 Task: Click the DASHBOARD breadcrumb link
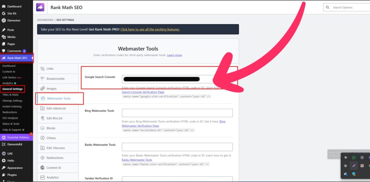click(x=45, y=20)
